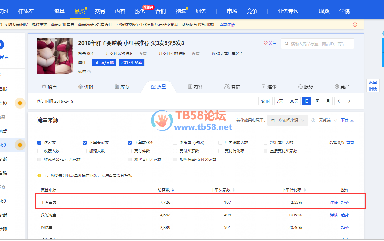Viewport: 384px width, 241px height.
Task: Uncheck the 访客数 checkbox
Action: 39,143
